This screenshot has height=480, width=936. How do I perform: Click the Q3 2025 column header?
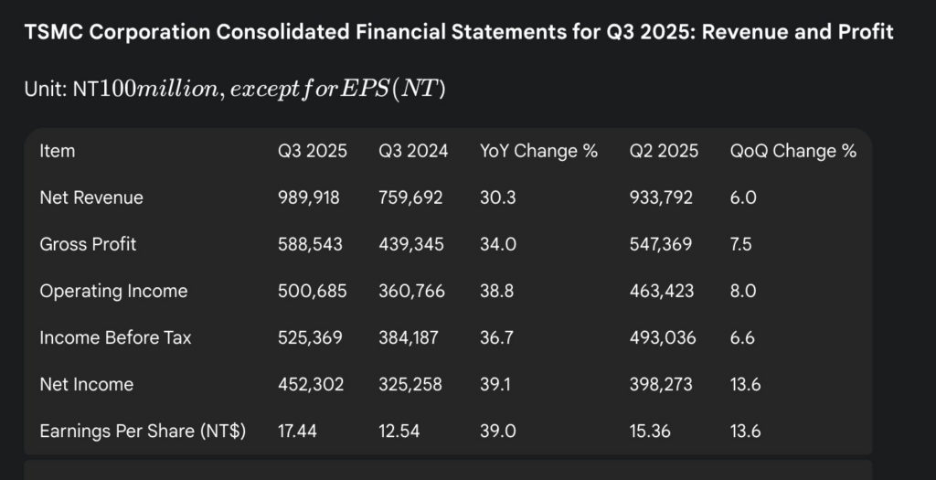[313, 151]
